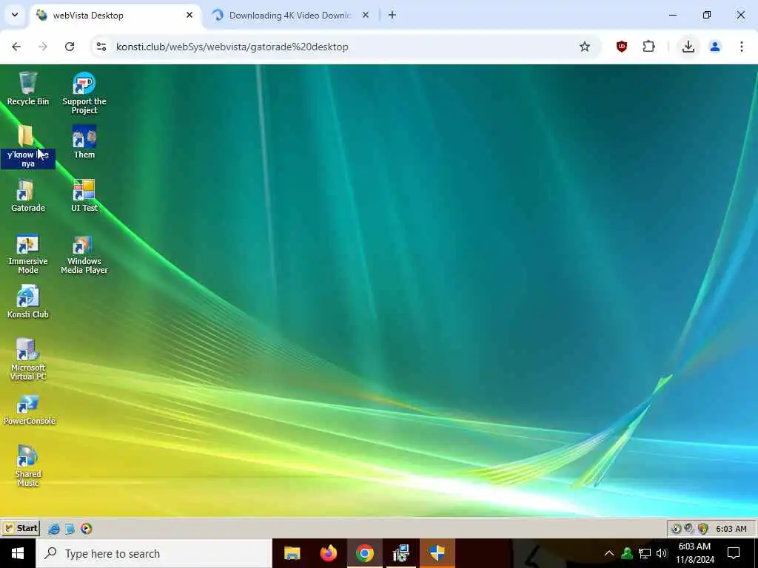Viewport: 758px width, 568px height.
Task: Open File Explorer from Windows taskbar
Action: [x=292, y=553]
